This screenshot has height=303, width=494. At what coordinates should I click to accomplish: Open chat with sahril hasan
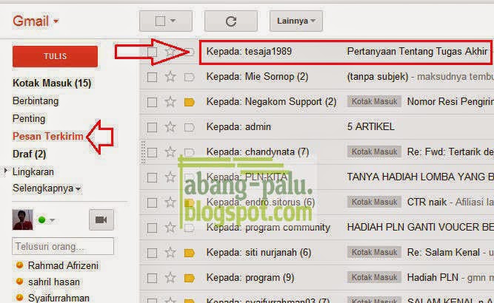pos(54,282)
